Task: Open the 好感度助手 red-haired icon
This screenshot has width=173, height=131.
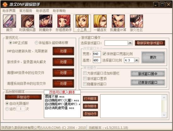Action: coord(64,21)
